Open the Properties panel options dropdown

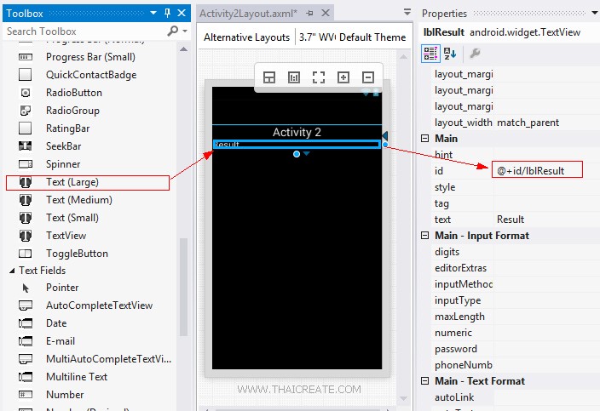coord(595,13)
